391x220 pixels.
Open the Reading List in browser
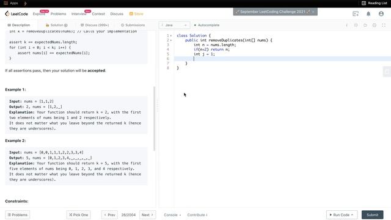[375, 3]
